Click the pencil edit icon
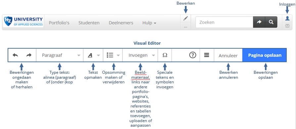 [185, 18]
